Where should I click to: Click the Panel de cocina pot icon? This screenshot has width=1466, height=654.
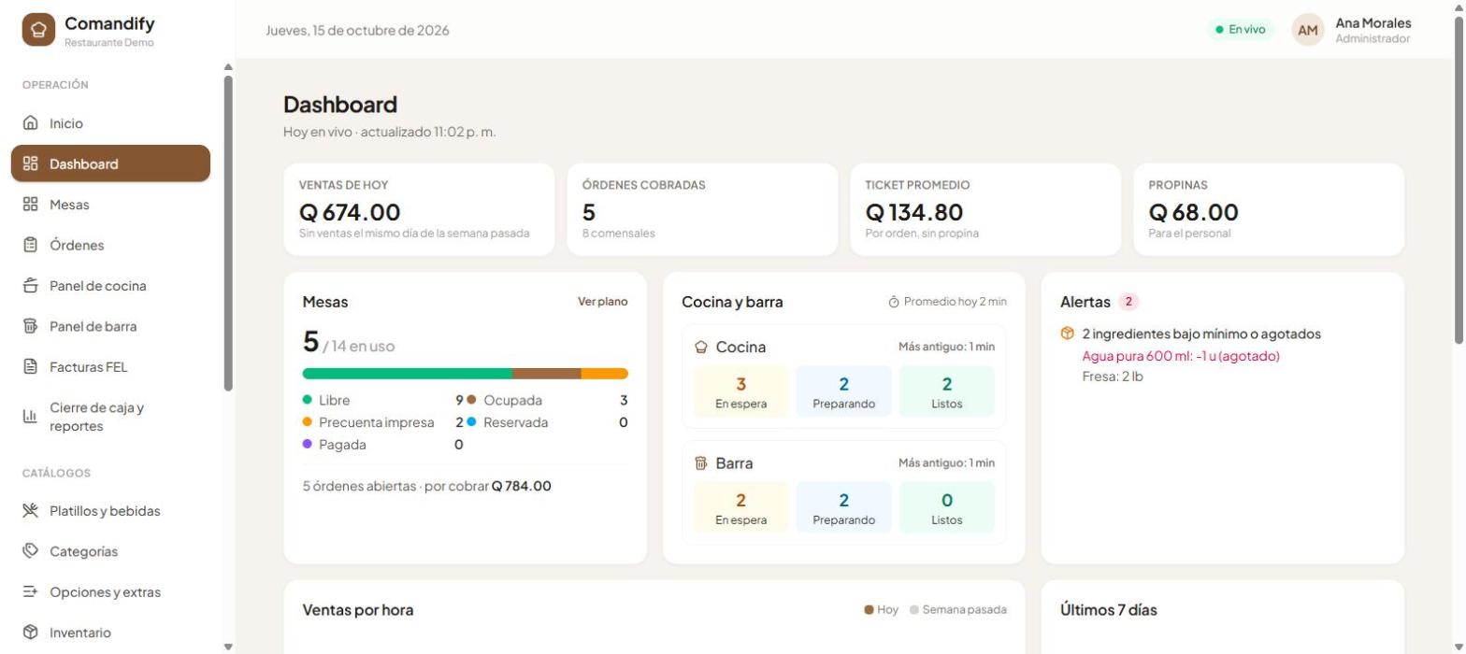[x=30, y=286]
